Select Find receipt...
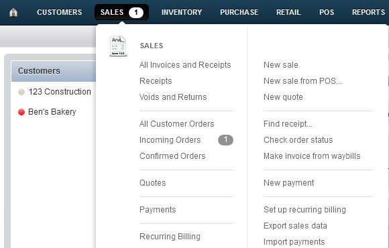389x248 pixels. (288, 124)
